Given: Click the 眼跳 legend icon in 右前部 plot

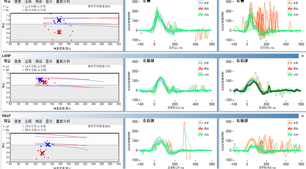Looking at the screenshot, I should 290,128.
